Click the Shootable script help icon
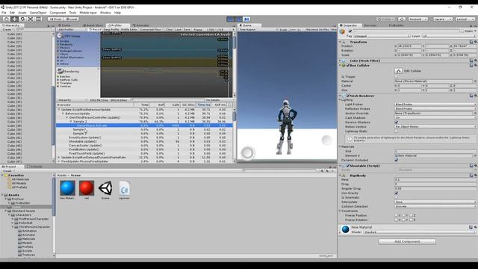This screenshot has width=478, height=269. (x=471, y=166)
